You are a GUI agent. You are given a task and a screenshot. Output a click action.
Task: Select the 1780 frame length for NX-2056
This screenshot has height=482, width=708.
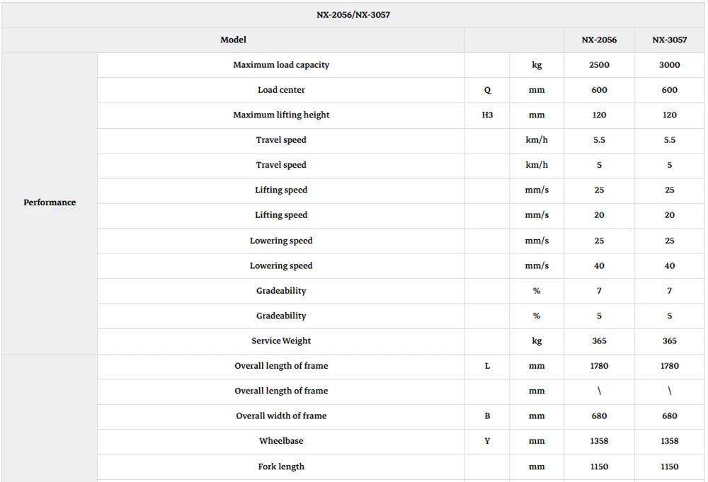click(599, 366)
